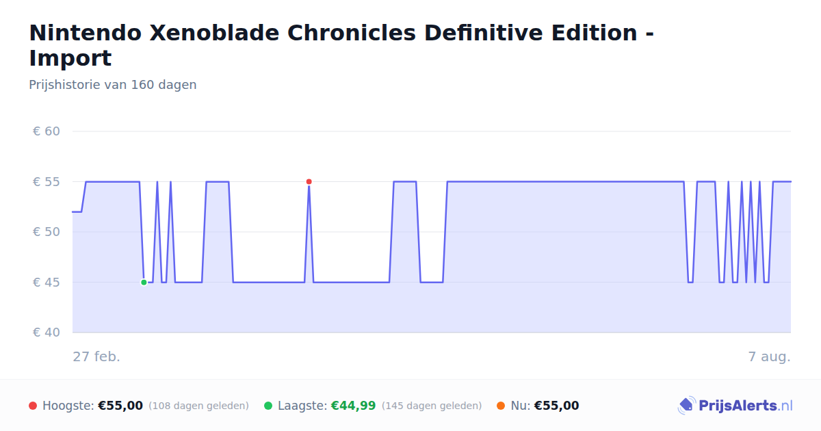Click the € 45 axis label
Viewport: 821px width, 431px height.
tap(47, 282)
